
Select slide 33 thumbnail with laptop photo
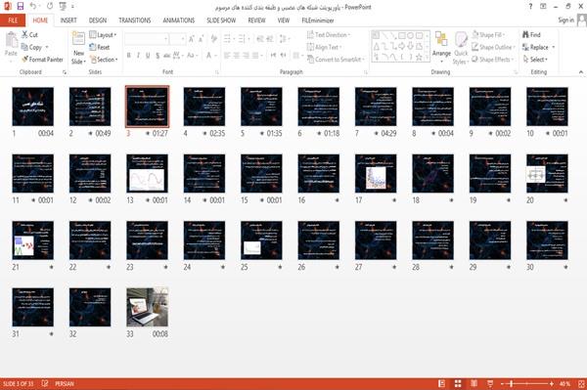pos(147,307)
